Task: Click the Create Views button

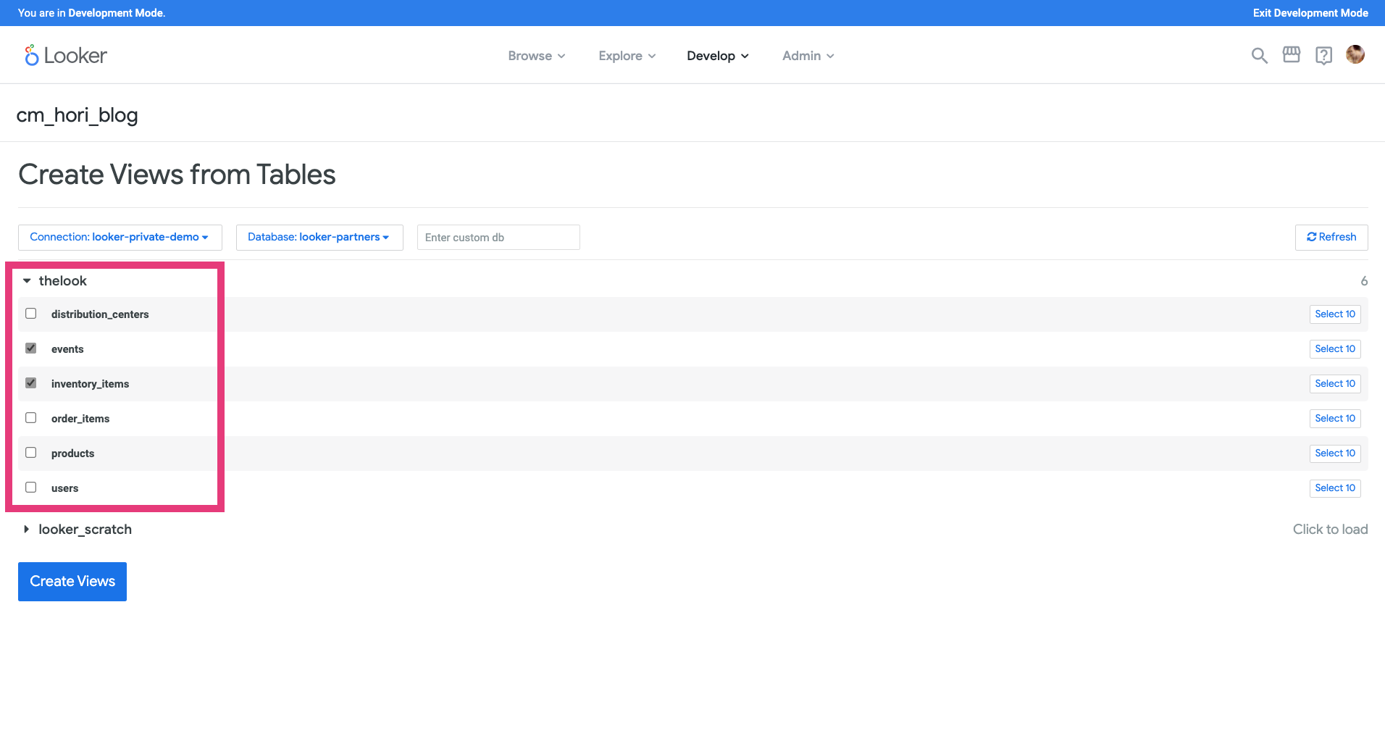Action: [x=72, y=581]
